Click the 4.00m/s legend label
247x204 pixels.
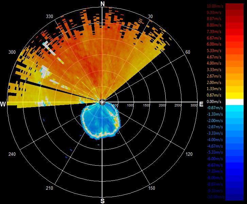click(x=214, y=63)
